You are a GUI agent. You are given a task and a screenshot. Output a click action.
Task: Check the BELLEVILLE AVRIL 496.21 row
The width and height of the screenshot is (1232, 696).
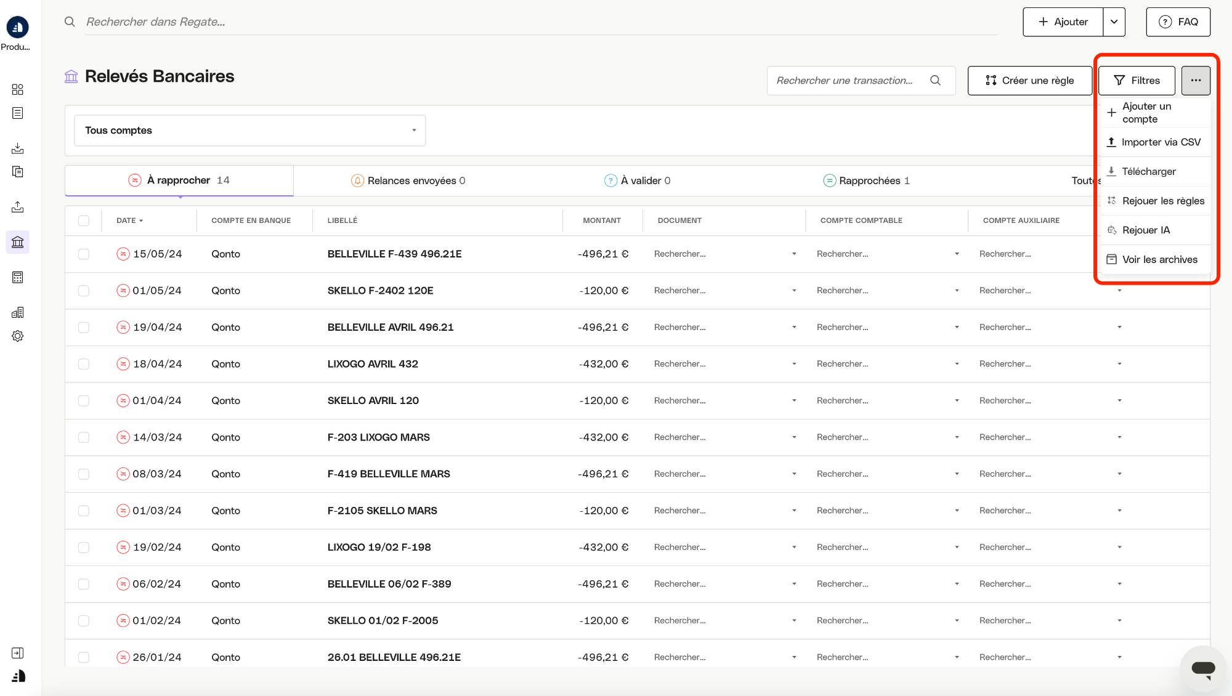(84, 327)
